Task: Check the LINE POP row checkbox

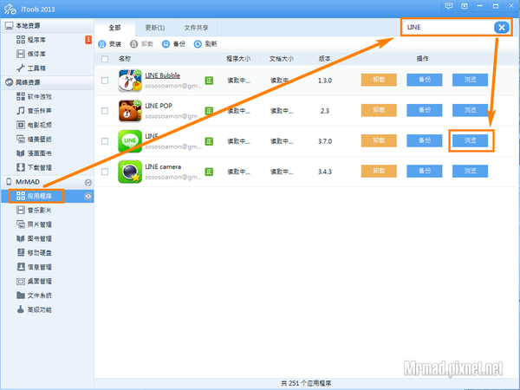Action: click(x=105, y=111)
